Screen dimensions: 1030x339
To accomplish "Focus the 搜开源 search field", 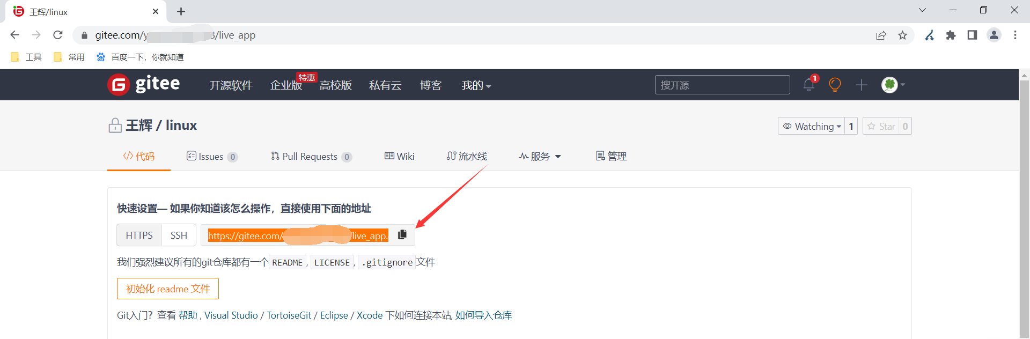I will (x=722, y=85).
